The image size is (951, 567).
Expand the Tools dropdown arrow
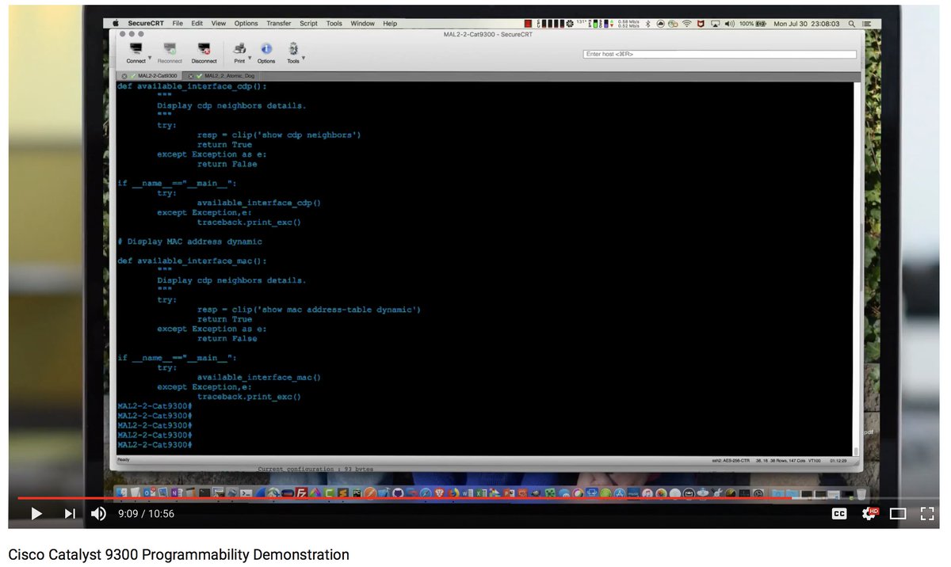click(x=304, y=57)
